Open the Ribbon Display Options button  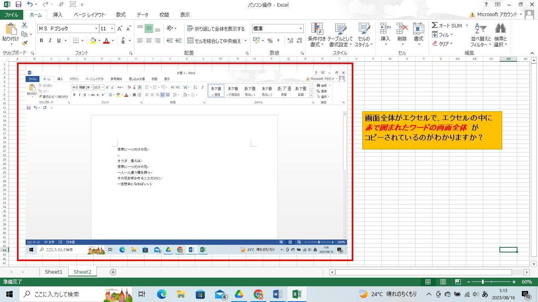[x=498, y=4]
